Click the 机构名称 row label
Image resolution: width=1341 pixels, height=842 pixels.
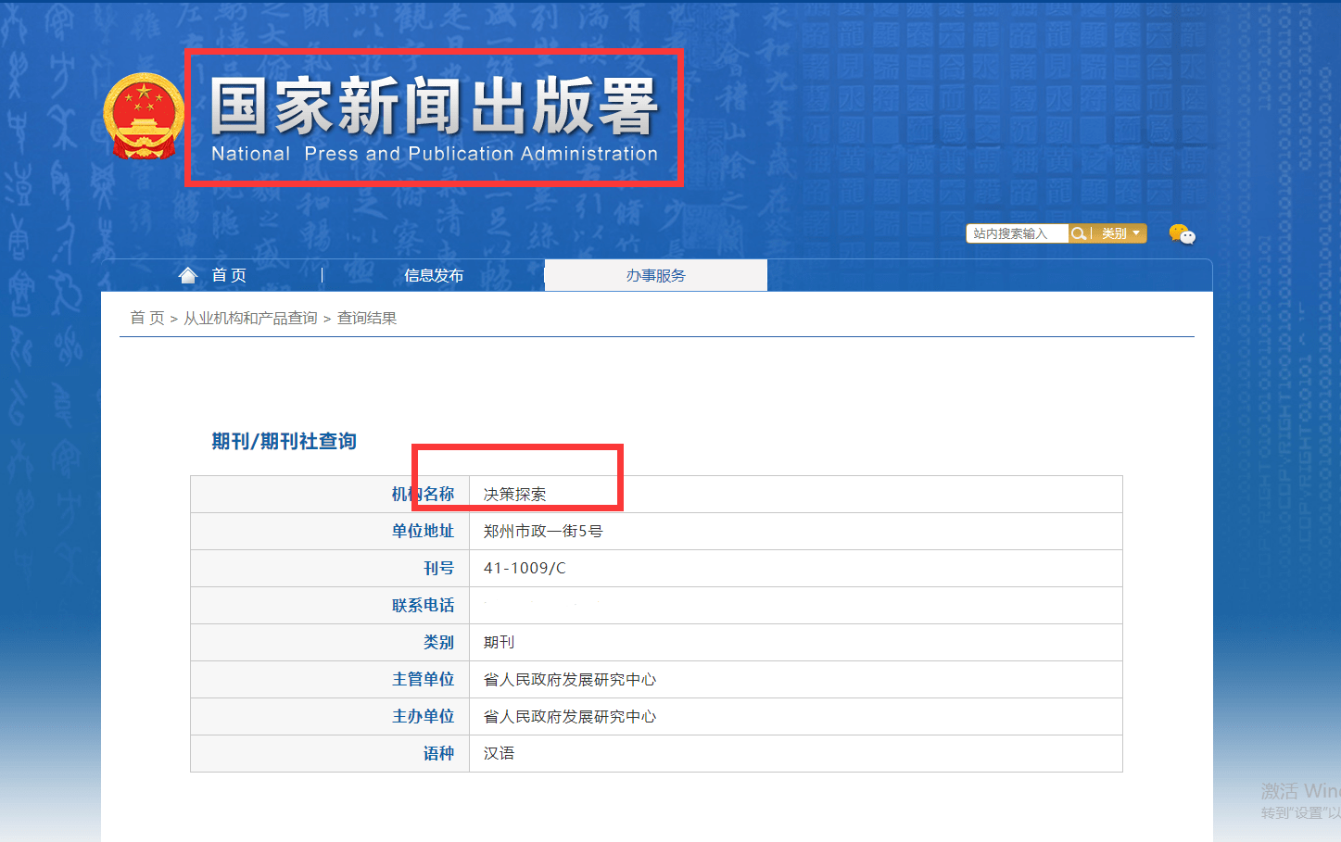click(423, 494)
